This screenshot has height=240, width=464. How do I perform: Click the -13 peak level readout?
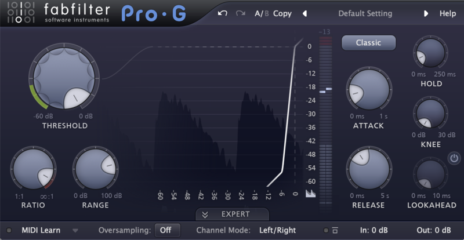325,32
